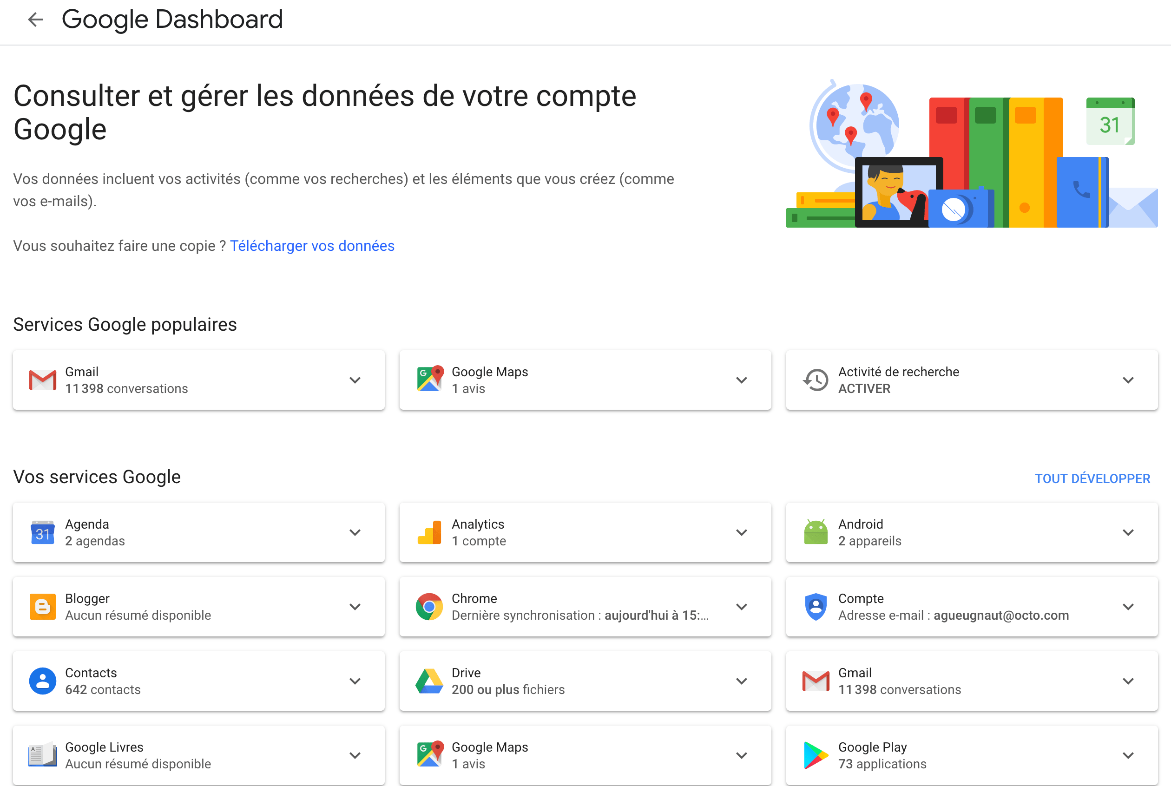Expand the popular Google Maps chevron
The height and width of the screenshot is (786, 1171).
pos(741,380)
